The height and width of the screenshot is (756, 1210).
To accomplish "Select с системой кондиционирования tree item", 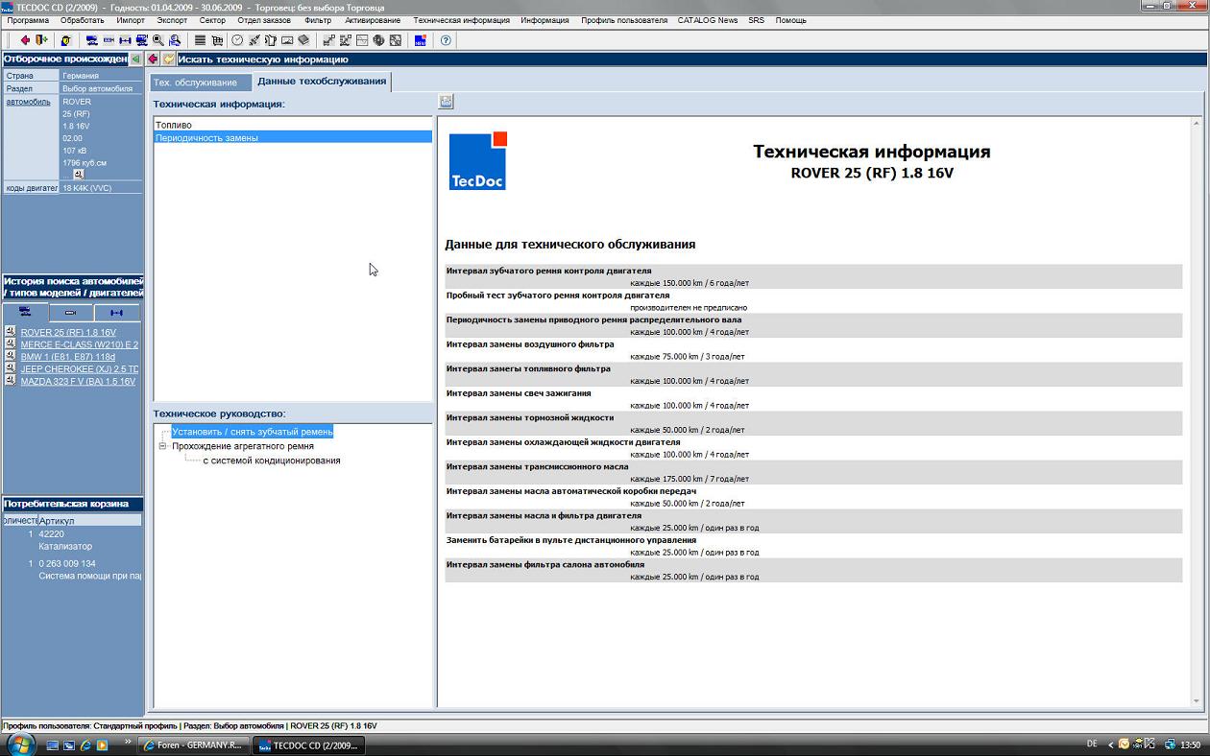I will pyautogui.click(x=272, y=461).
